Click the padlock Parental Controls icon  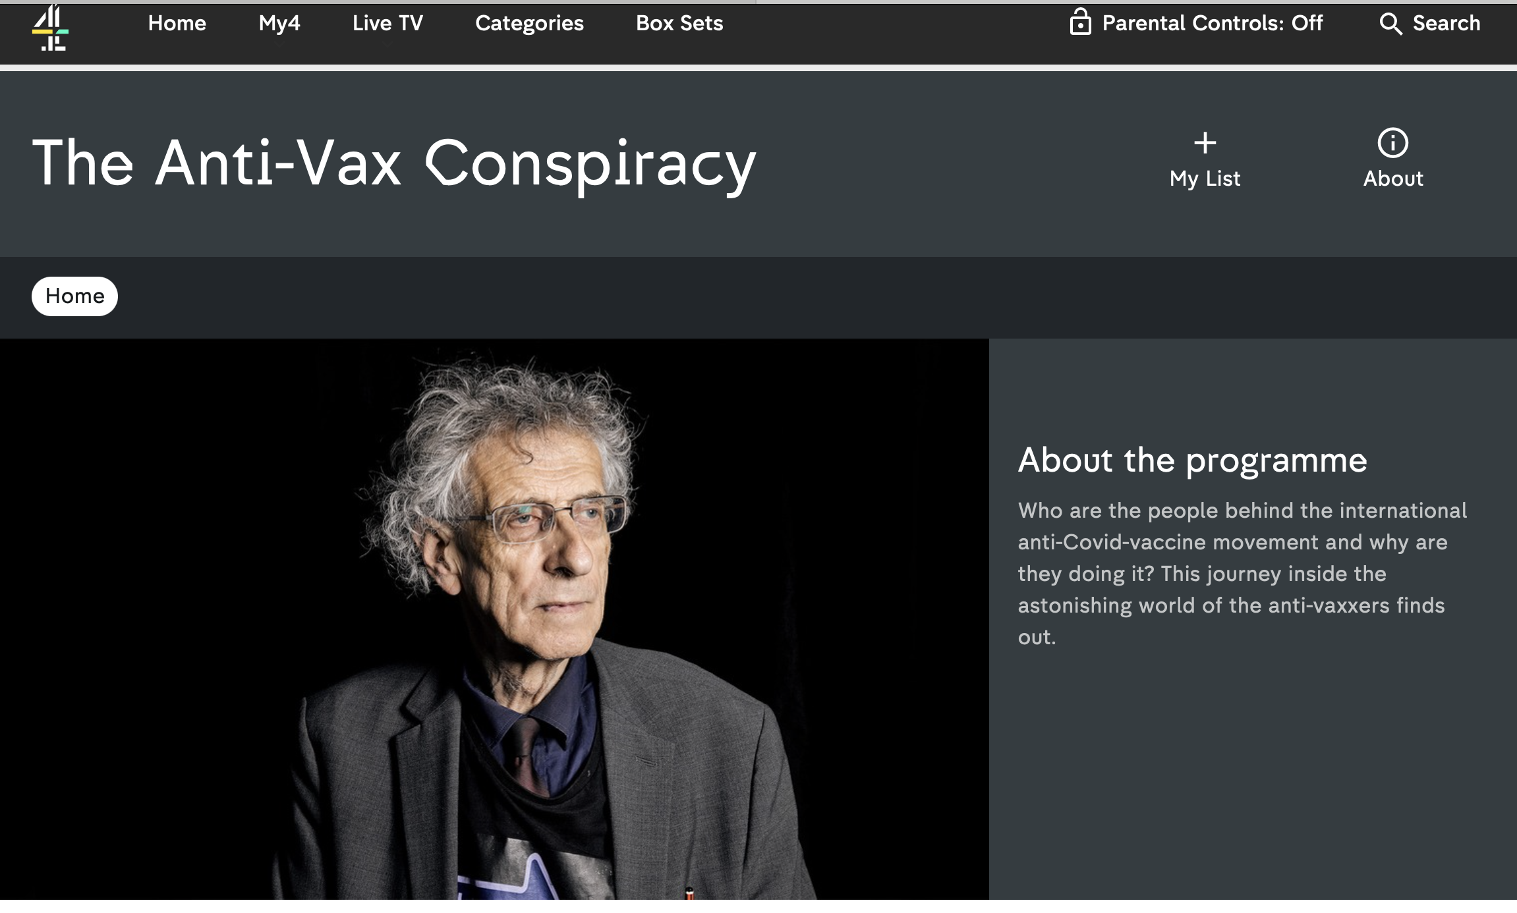pos(1080,22)
